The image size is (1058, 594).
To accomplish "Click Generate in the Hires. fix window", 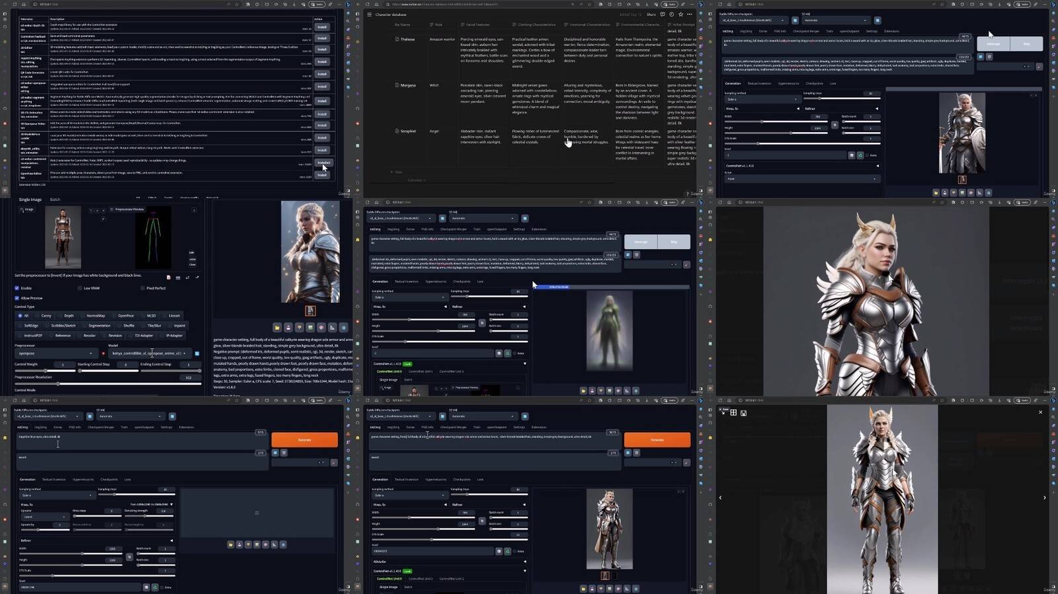I will [305, 440].
